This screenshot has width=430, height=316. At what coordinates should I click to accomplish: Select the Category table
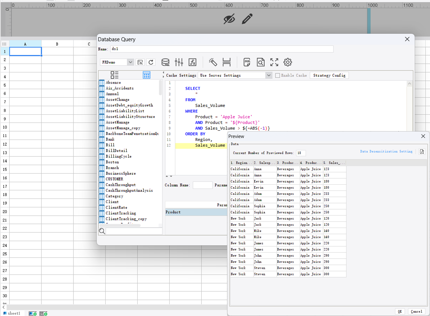tap(114, 196)
